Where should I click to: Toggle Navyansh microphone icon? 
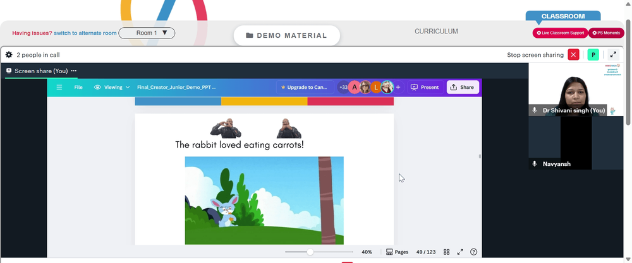[x=535, y=164]
